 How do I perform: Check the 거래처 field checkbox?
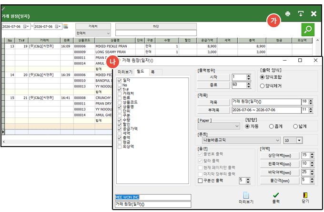point(120,94)
